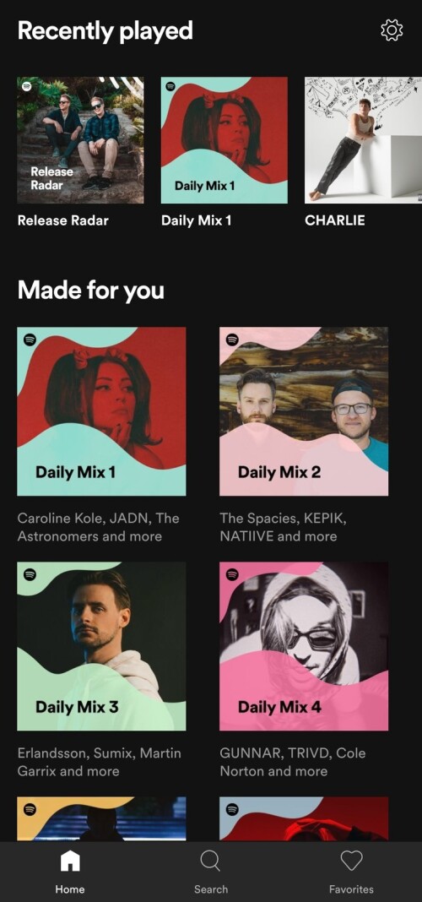This screenshot has height=902, width=422.
Task: Open the CHARLIE album title link
Action: point(334,220)
